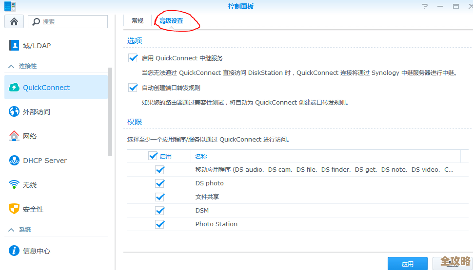Click the 启用 column header label
The width and height of the screenshot is (473, 270).
point(166,156)
